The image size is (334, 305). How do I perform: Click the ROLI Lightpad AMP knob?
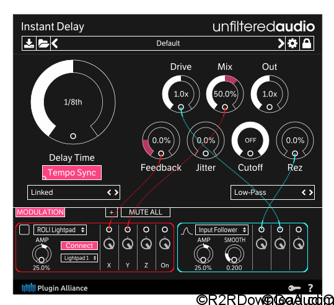tap(42, 254)
